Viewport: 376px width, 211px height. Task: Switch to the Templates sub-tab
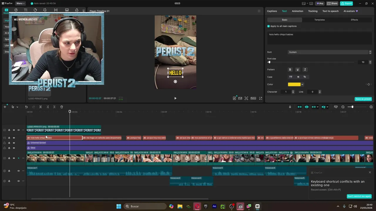320,20
